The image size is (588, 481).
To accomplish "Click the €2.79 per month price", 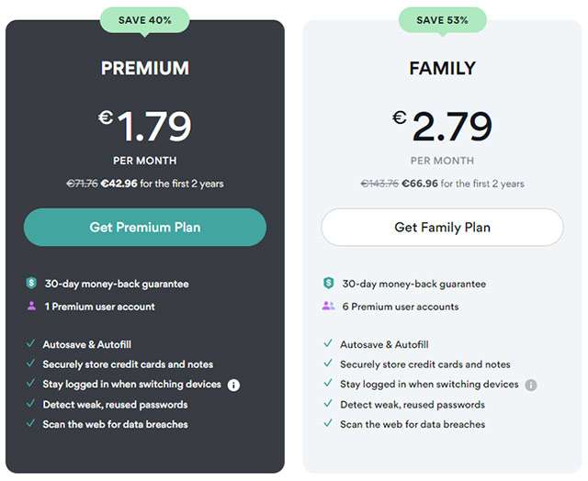I will 442,127.
